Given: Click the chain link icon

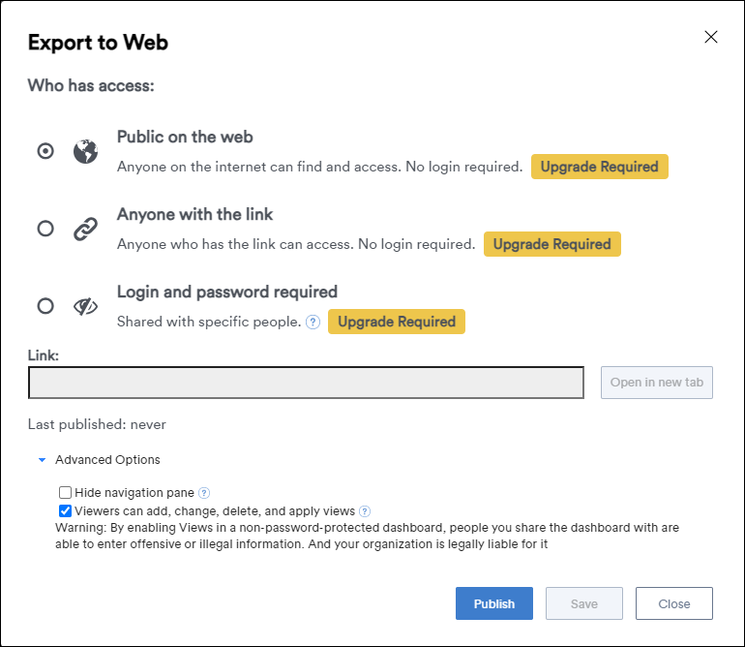Looking at the screenshot, I should (85, 229).
